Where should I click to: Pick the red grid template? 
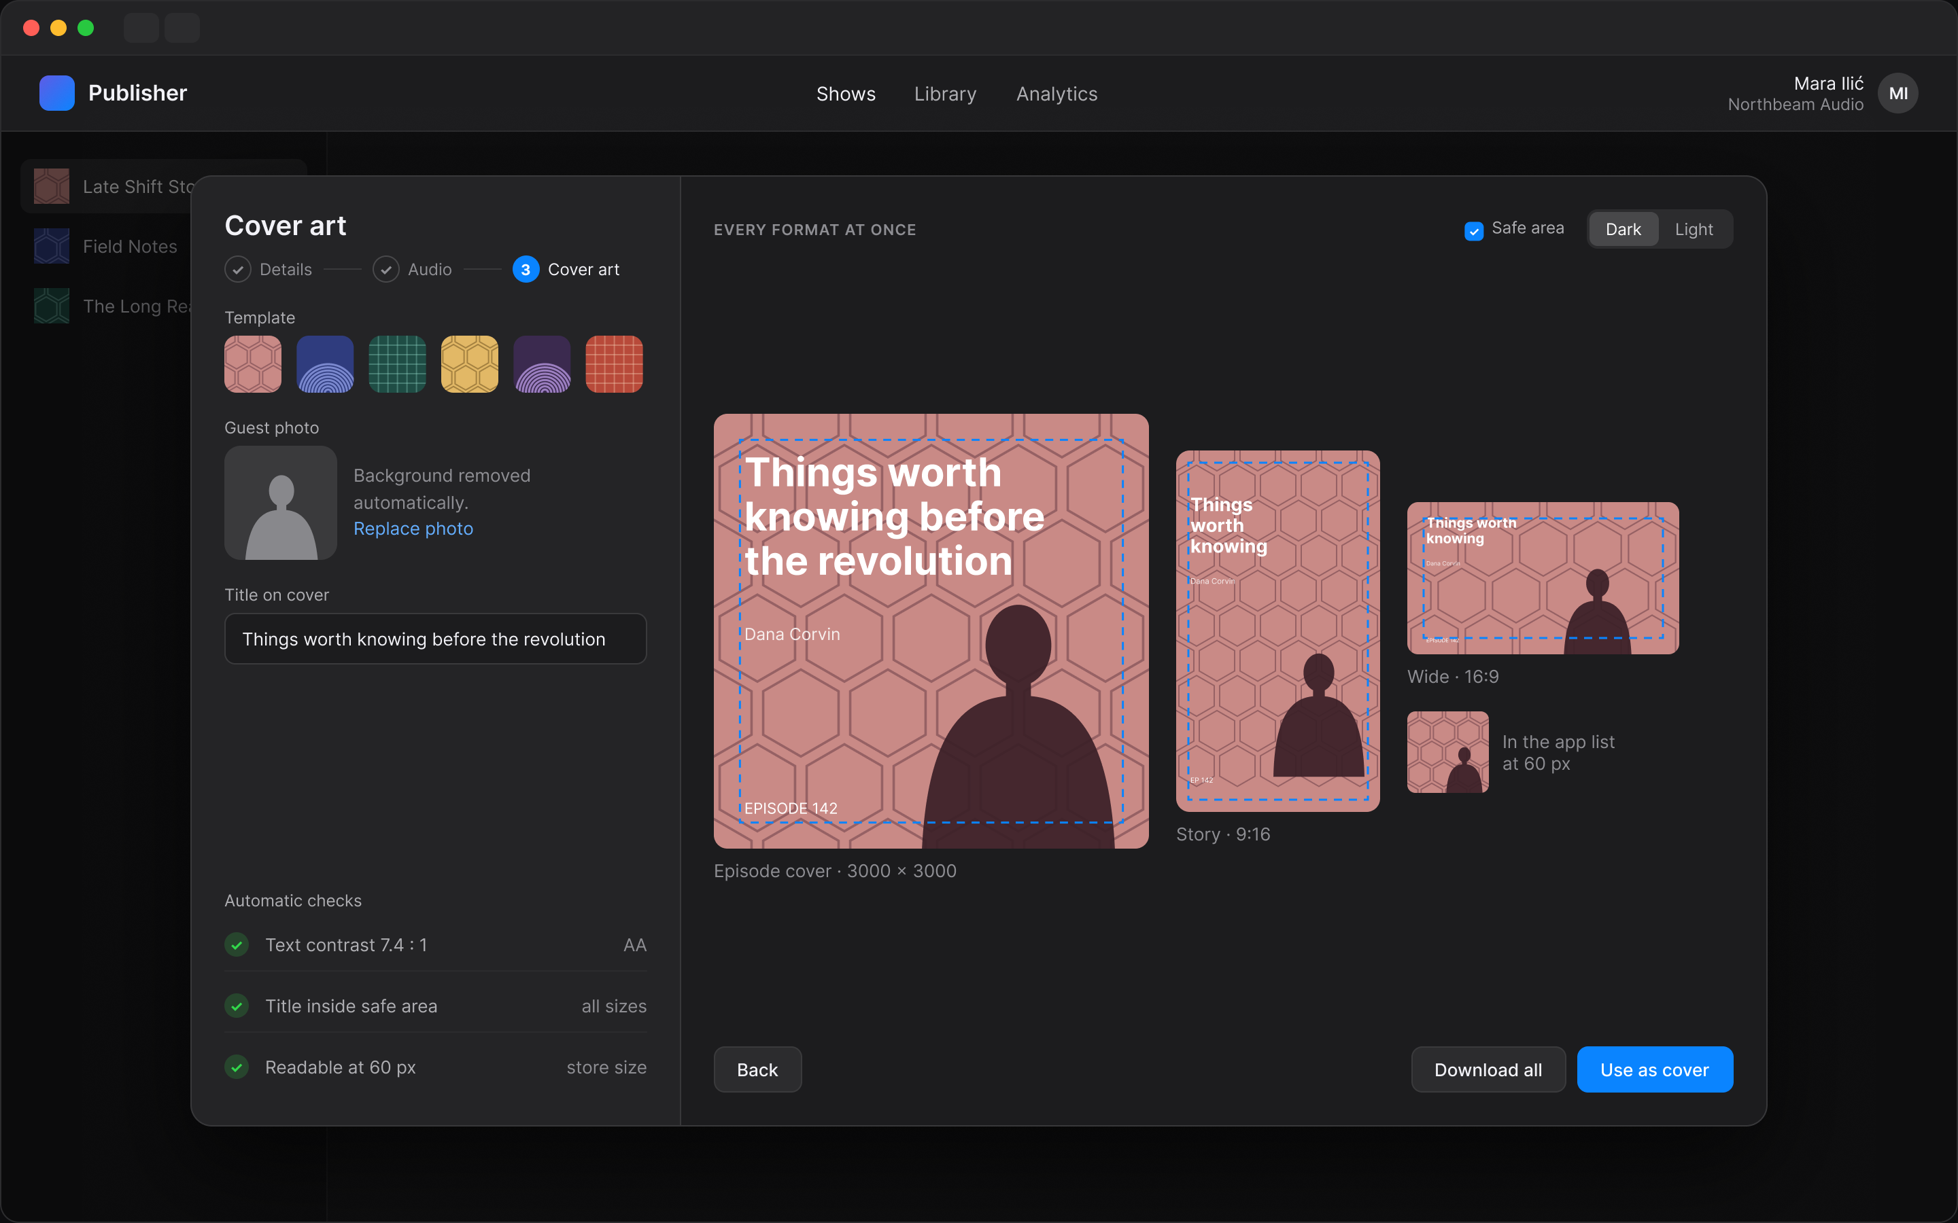pyautogui.click(x=614, y=364)
